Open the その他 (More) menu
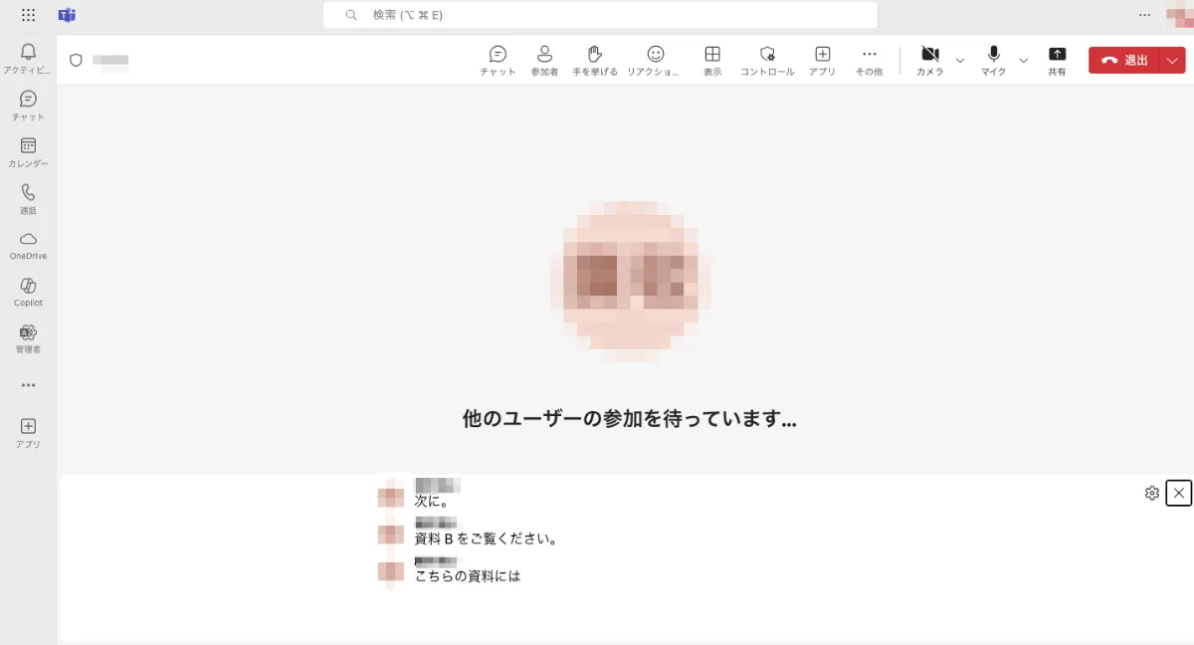1194x645 pixels. click(869, 60)
